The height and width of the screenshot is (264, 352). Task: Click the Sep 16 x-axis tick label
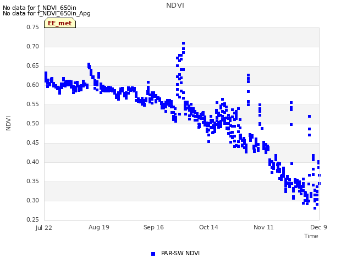153,227
